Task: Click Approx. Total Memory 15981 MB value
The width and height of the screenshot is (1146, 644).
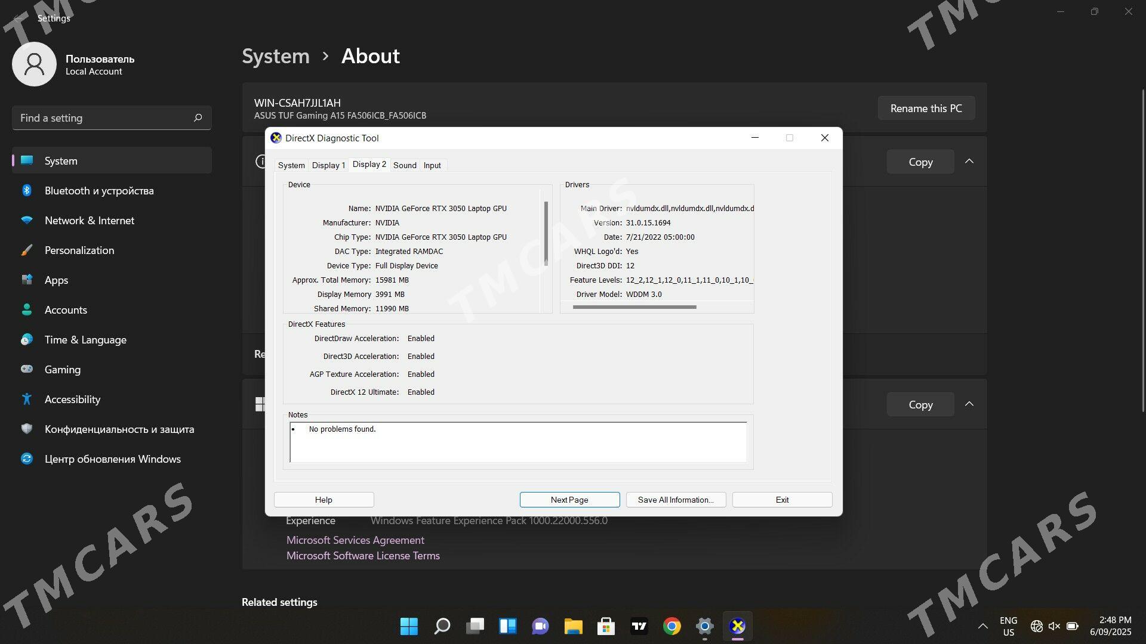Action: click(x=392, y=280)
